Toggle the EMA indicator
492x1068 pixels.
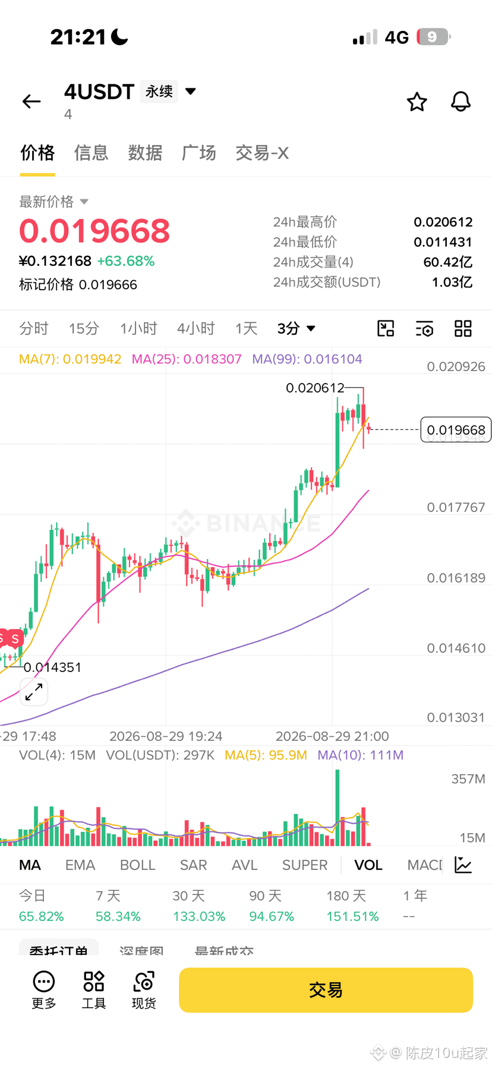[x=80, y=865]
